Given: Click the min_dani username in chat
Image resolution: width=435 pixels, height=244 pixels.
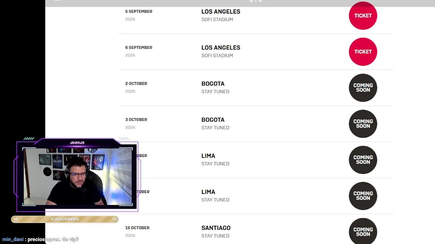Looking at the screenshot, I should (x=13, y=239).
